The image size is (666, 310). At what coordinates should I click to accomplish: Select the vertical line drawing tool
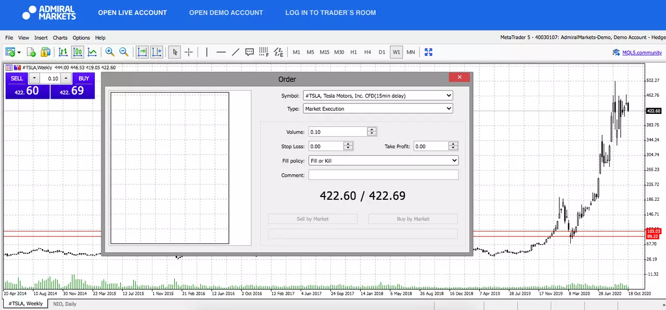(x=207, y=52)
